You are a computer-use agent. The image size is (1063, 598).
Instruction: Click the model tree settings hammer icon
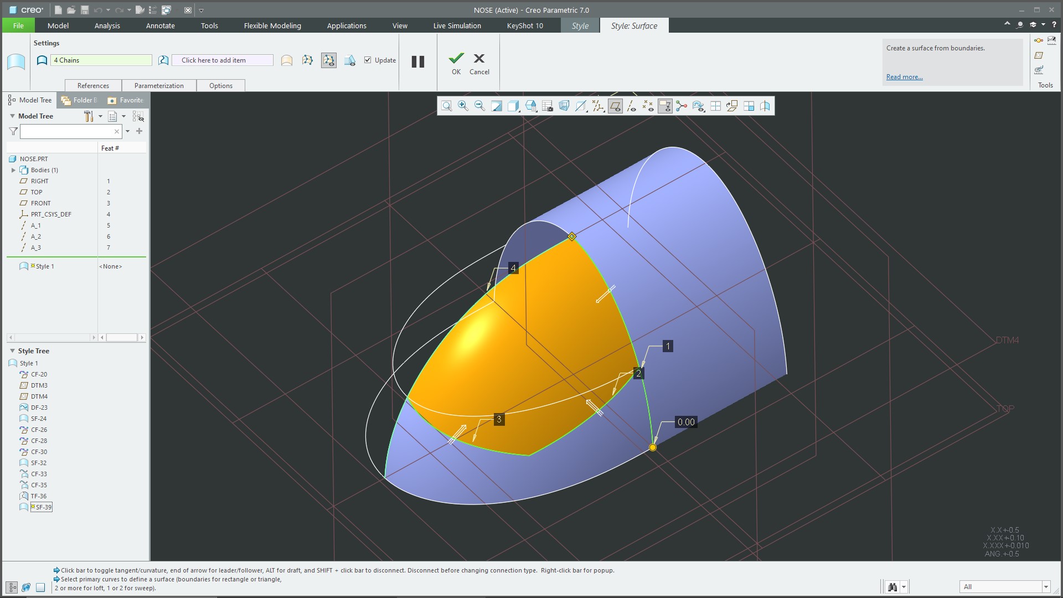click(89, 116)
